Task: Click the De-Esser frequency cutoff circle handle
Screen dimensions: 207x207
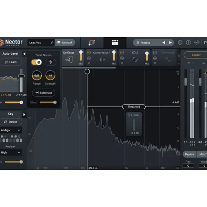Action: (x=87, y=71)
